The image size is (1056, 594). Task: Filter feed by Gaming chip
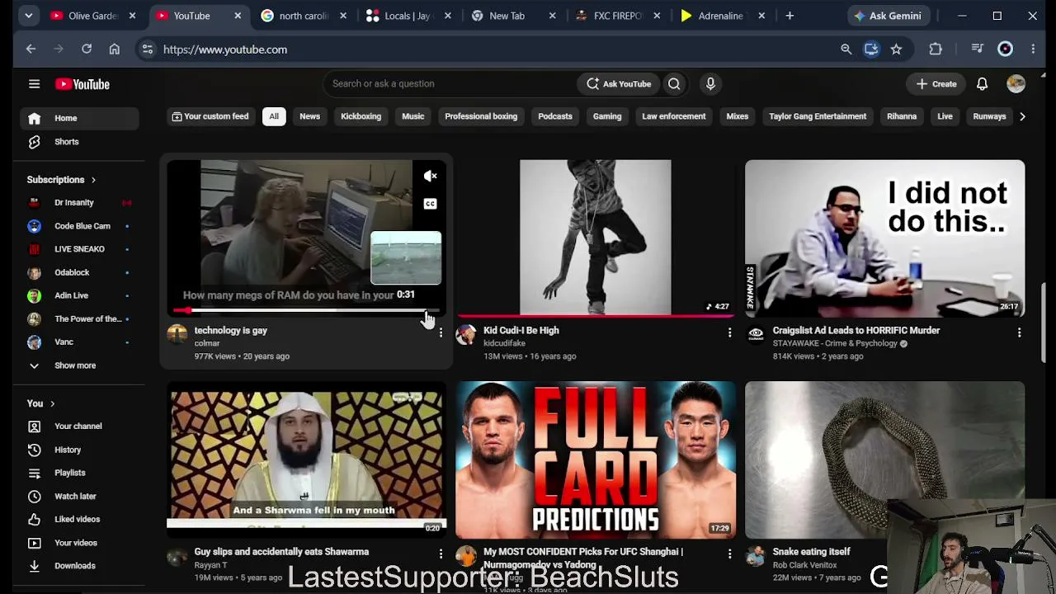pos(607,116)
